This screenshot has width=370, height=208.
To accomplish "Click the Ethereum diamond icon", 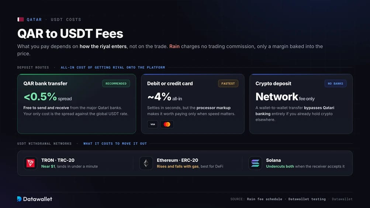I will click(146, 163).
